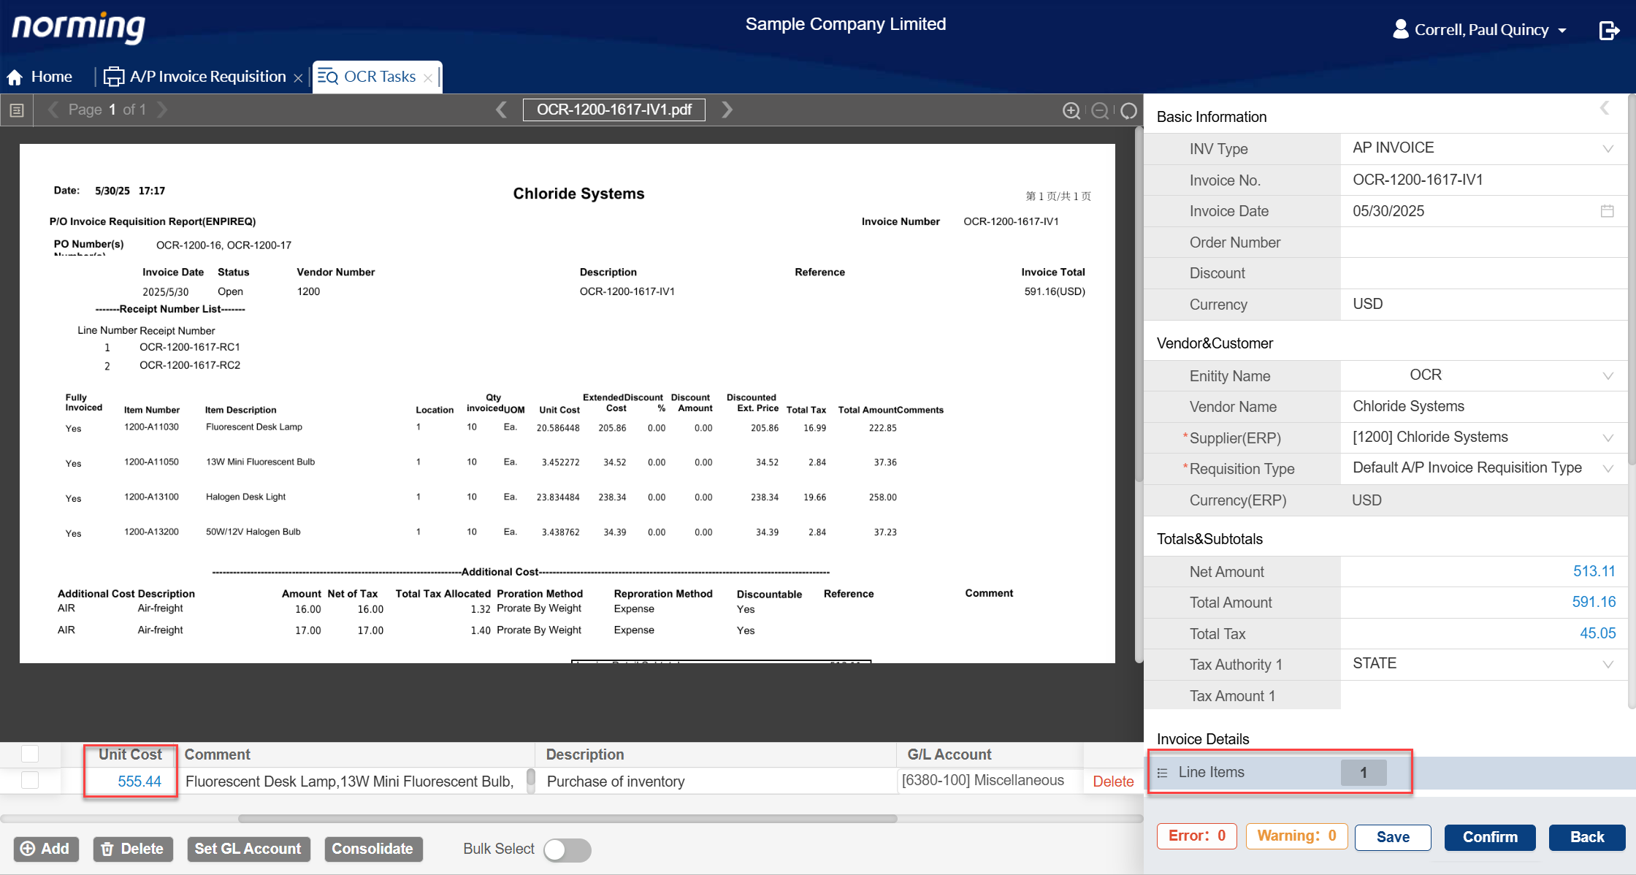Click the Home icon in the navigation bar
Image resolution: width=1636 pixels, height=875 pixels.
click(15, 77)
